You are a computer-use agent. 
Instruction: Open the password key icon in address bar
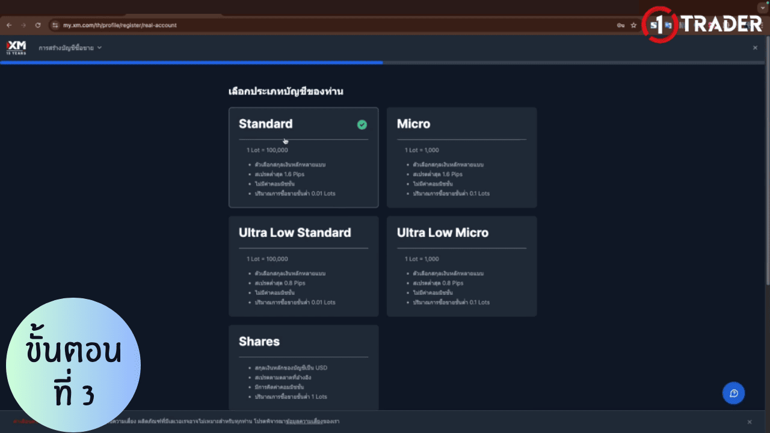[x=620, y=25]
